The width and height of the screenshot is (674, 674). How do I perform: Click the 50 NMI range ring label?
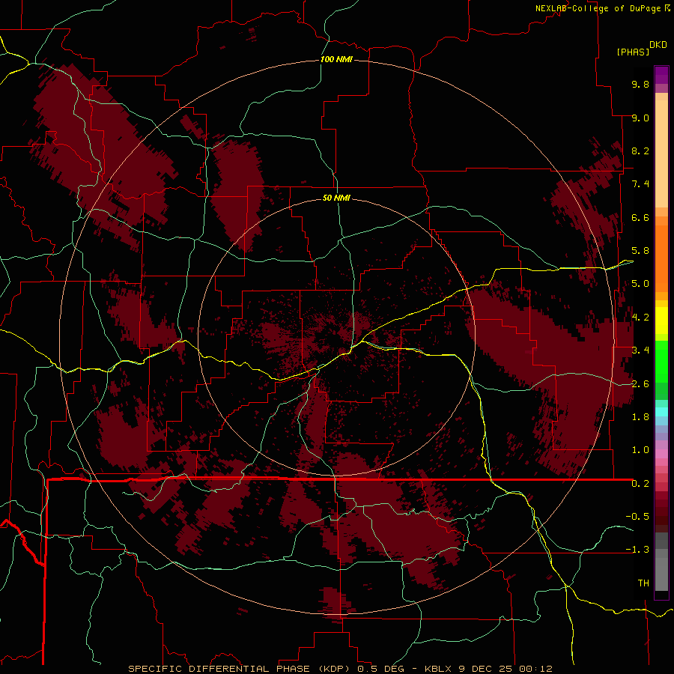click(336, 198)
